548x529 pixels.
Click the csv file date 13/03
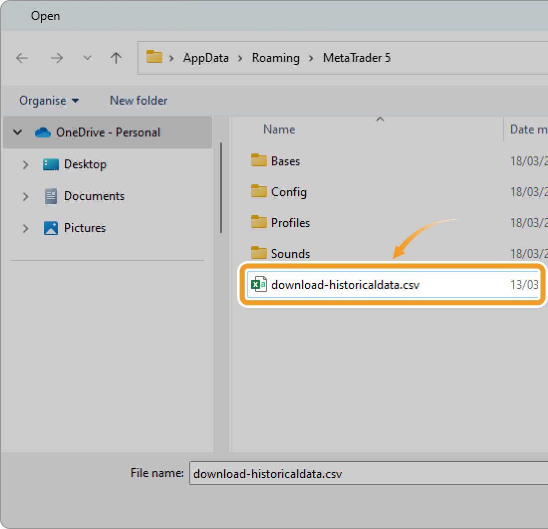coord(524,284)
